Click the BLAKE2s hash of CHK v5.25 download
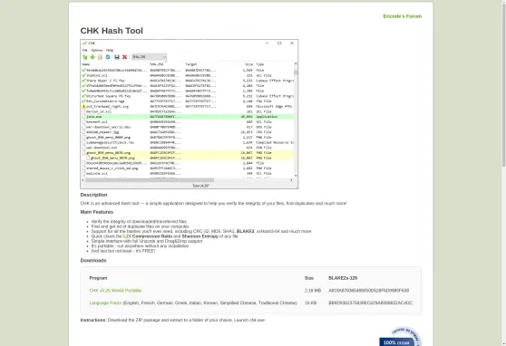 tap(368, 291)
